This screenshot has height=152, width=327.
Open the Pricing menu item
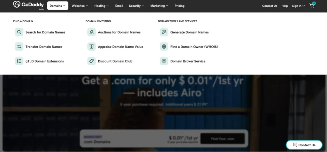click(179, 6)
